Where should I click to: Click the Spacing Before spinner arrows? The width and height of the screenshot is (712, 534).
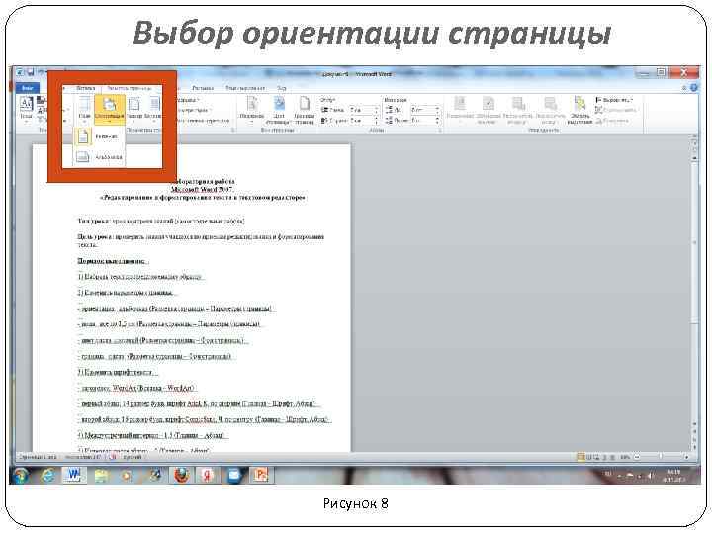(x=437, y=110)
